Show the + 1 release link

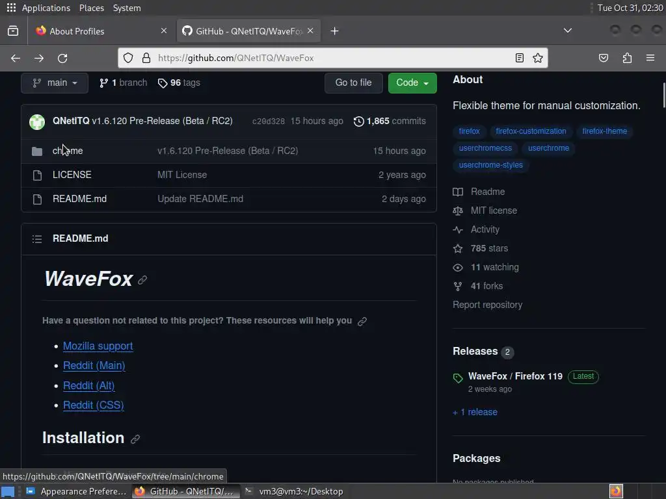click(475, 412)
